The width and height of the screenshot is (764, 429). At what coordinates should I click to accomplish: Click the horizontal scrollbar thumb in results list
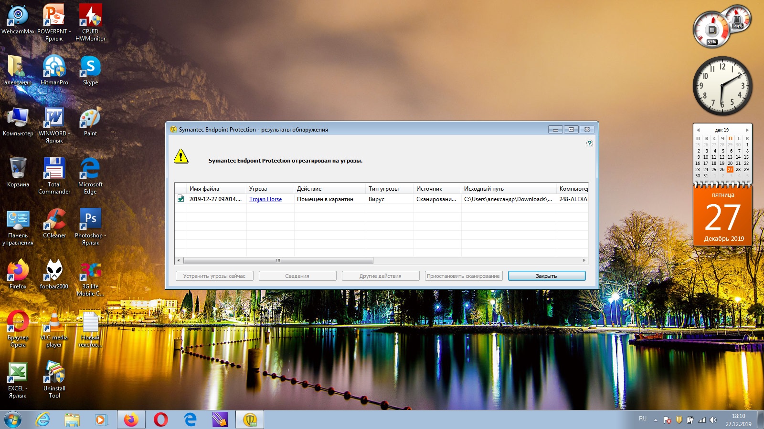click(278, 261)
